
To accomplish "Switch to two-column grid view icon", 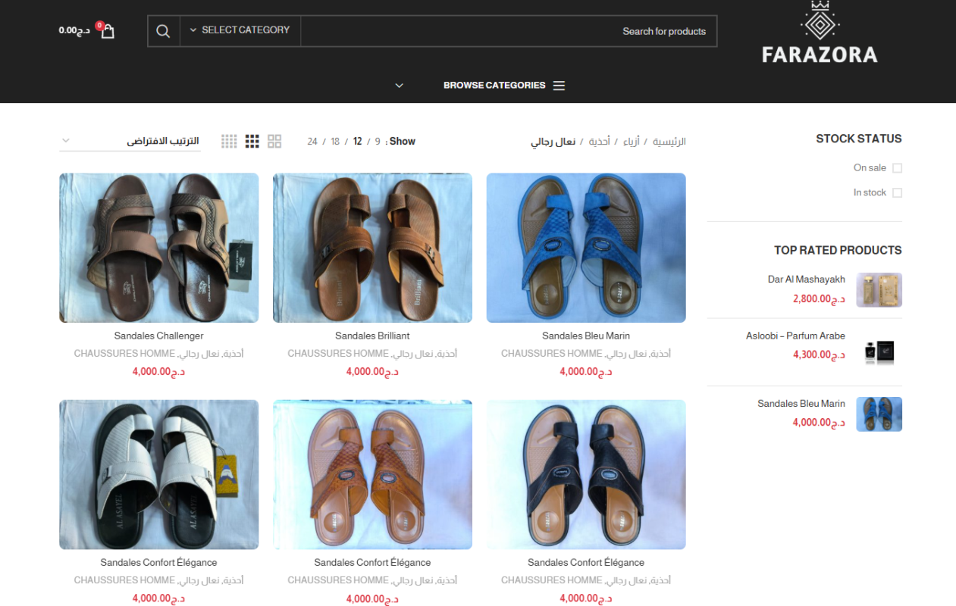I will pos(274,142).
